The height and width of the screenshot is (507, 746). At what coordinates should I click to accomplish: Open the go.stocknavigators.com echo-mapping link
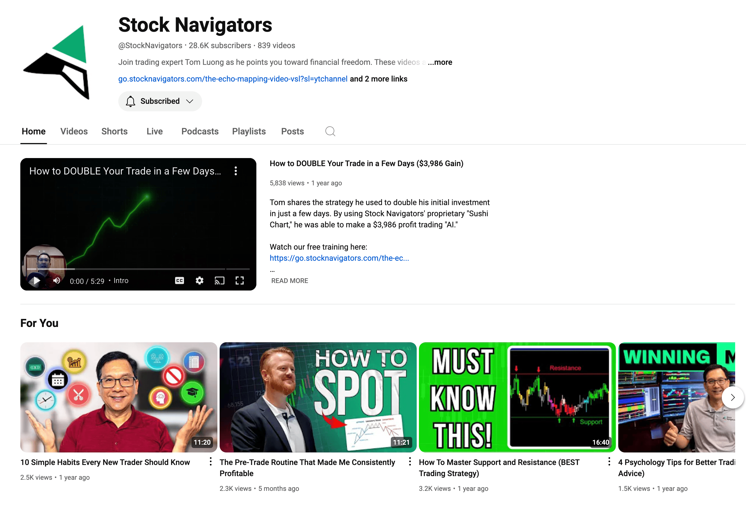[x=233, y=79]
